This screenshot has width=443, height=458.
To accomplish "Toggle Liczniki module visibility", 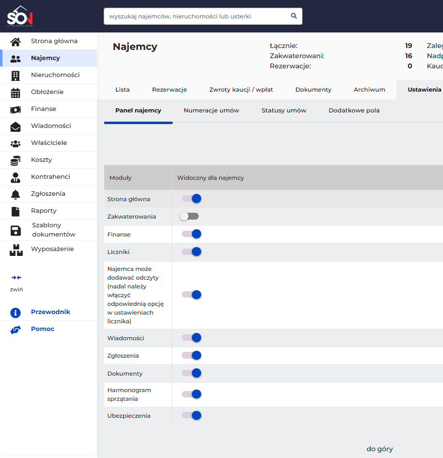I will (191, 252).
